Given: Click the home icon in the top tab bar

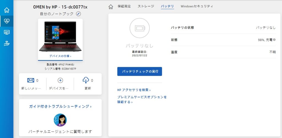Looking at the screenshot, I should (111, 7).
